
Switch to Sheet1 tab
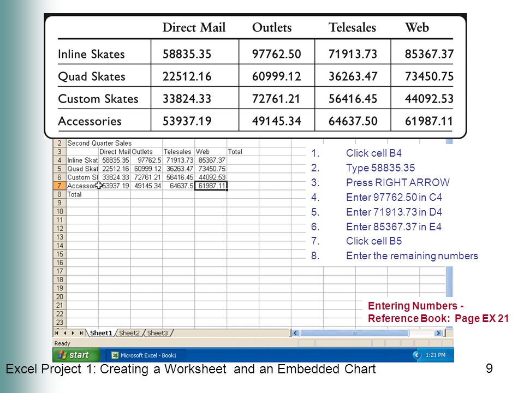pyautogui.click(x=101, y=333)
